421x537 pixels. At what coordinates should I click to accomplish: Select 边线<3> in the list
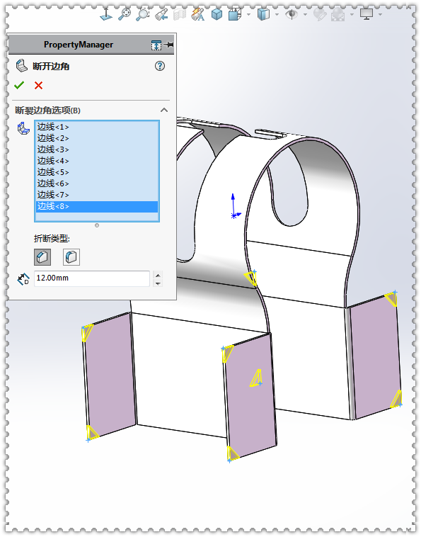pyautogui.click(x=97, y=149)
